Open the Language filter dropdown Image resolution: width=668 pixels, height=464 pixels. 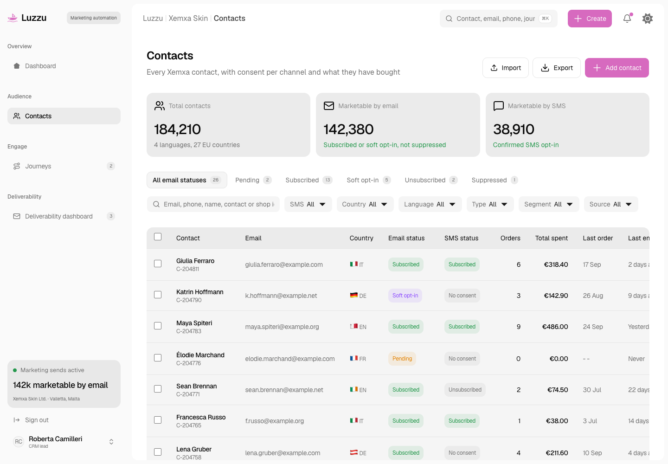pos(430,204)
